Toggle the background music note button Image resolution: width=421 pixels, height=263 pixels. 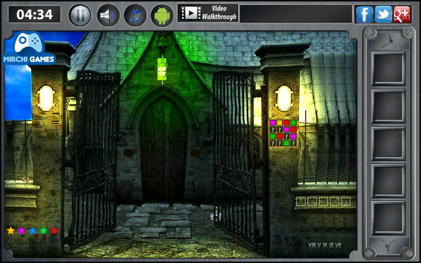(135, 15)
